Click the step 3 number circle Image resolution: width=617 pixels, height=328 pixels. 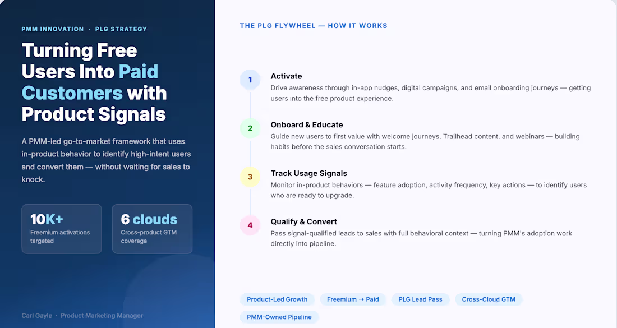point(250,177)
